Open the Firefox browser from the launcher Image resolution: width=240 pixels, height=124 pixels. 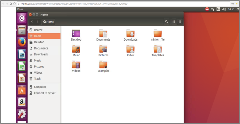tap(22, 42)
